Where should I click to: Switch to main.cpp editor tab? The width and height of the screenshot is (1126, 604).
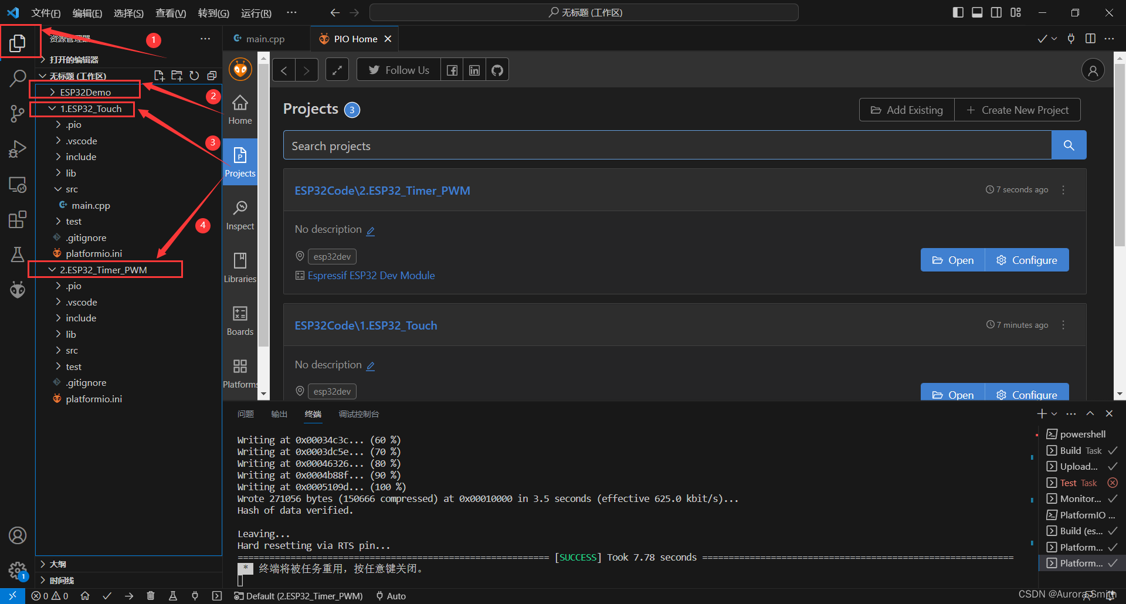[265, 39]
